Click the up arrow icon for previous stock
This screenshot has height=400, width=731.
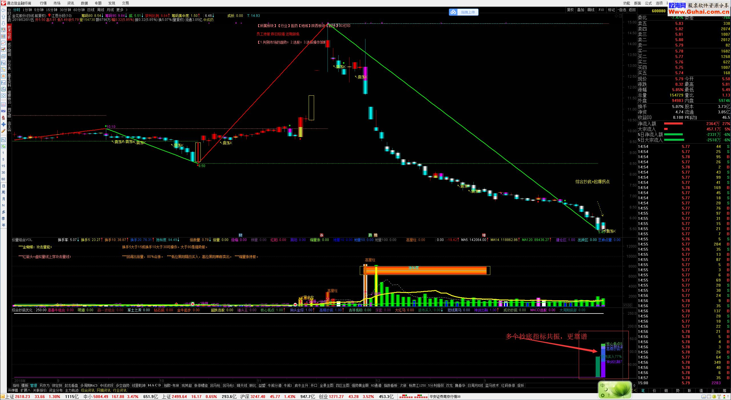pos(3,17)
